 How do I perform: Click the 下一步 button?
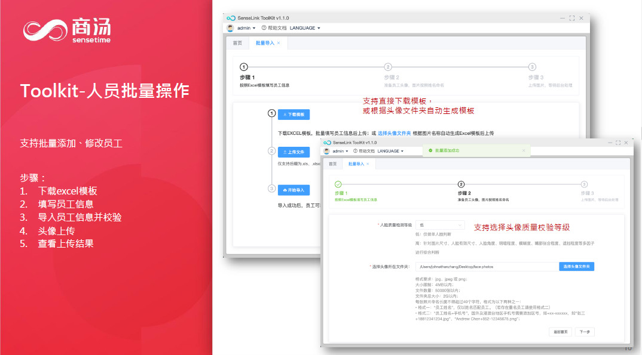pyautogui.click(x=585, y=332)
